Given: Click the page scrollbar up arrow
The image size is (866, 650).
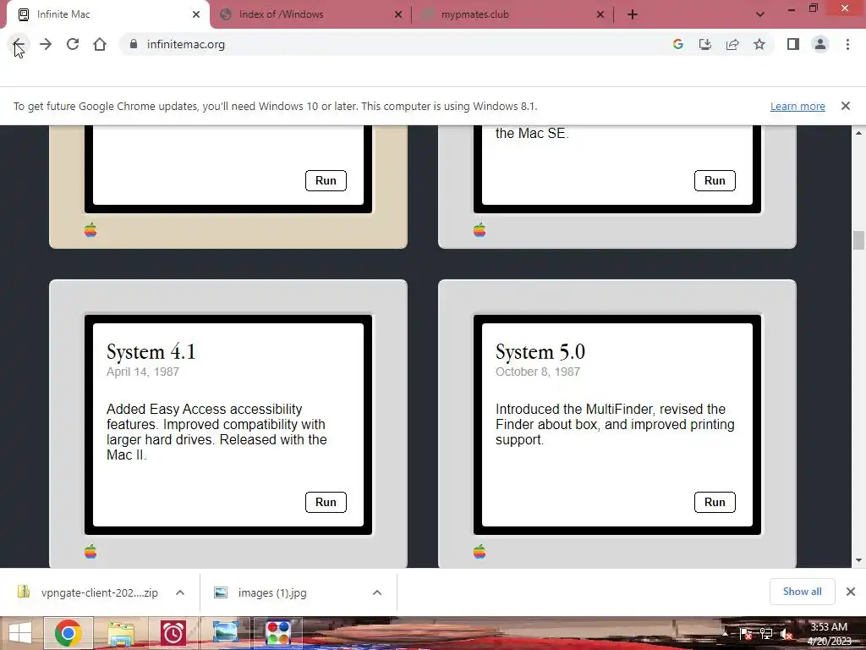Looking at the screenshot, I should [x=859, y=133].
